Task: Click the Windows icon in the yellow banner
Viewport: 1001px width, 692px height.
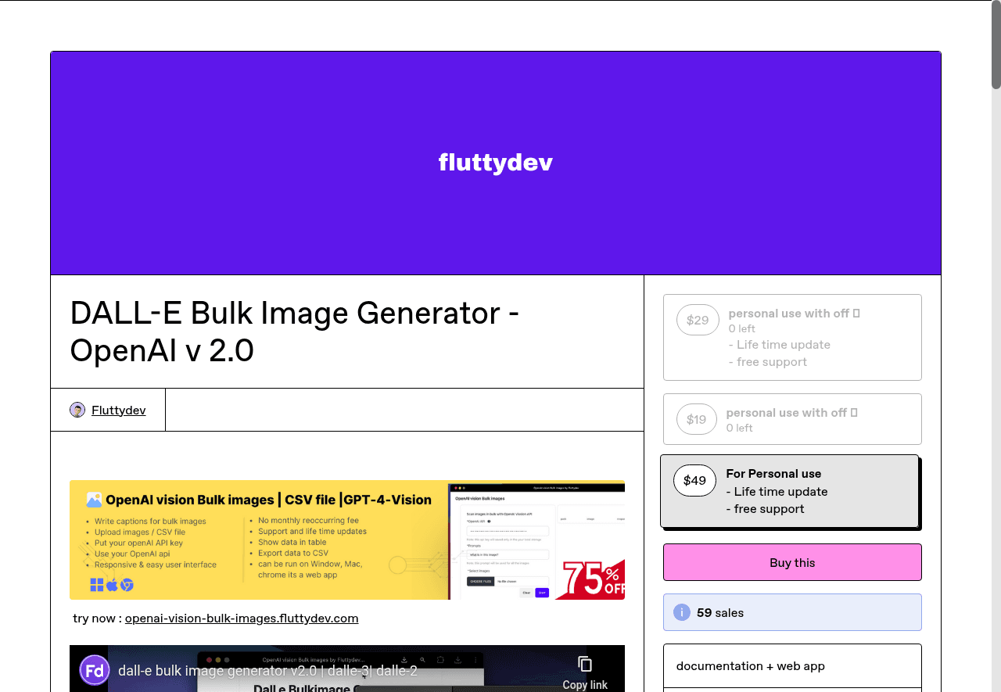Action: tap(96, 584)
